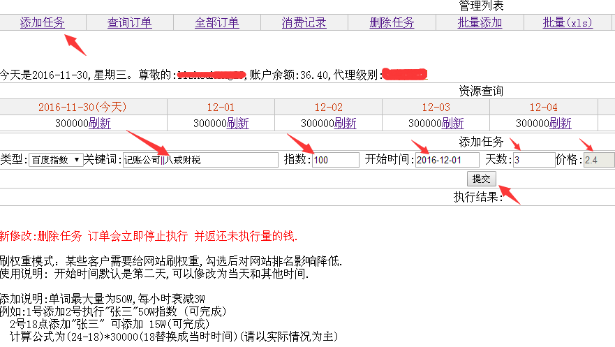Screen dimensions: 615x347
Task: Click the 刷权重模式 description line
Action: click(x=171, y=261)
